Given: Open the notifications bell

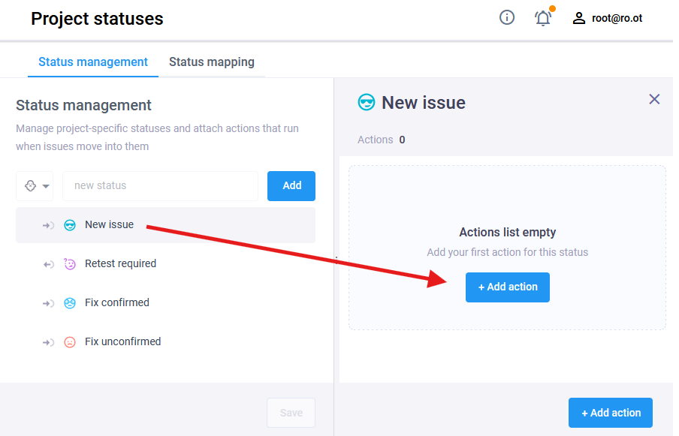Looking at the screenshot, I should pyautogui.click(x=542, y=18).
